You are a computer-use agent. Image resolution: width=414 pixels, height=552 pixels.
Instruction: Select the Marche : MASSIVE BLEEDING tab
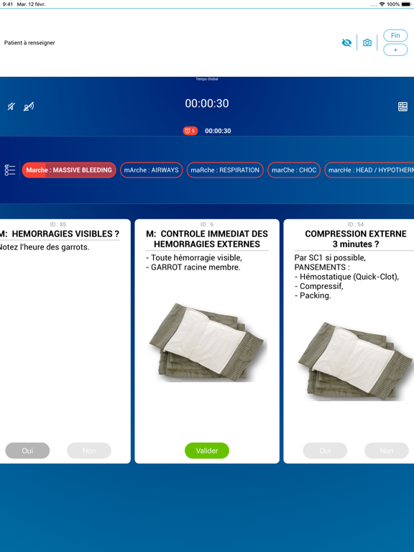pos(69,170)
